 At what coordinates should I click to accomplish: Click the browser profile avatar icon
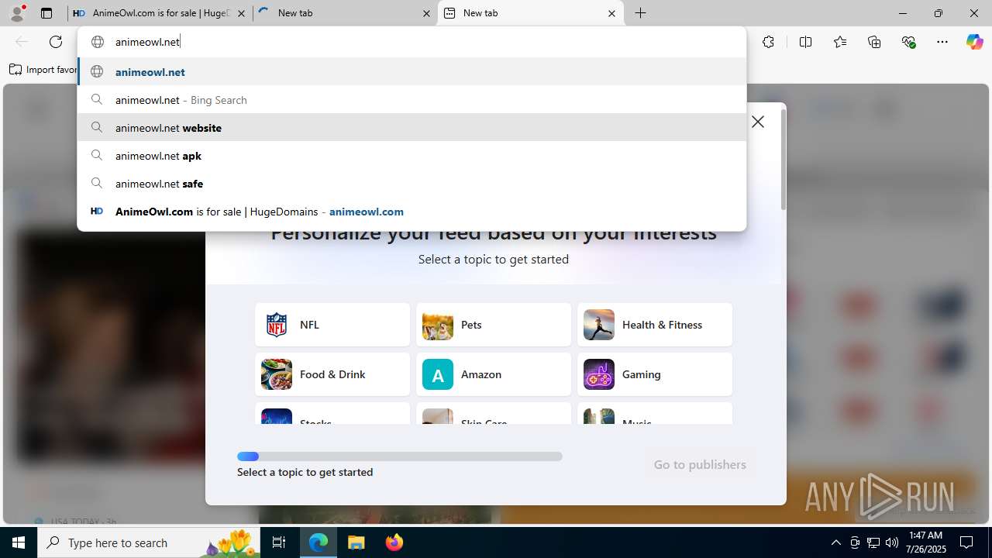(x=17, y=13)
